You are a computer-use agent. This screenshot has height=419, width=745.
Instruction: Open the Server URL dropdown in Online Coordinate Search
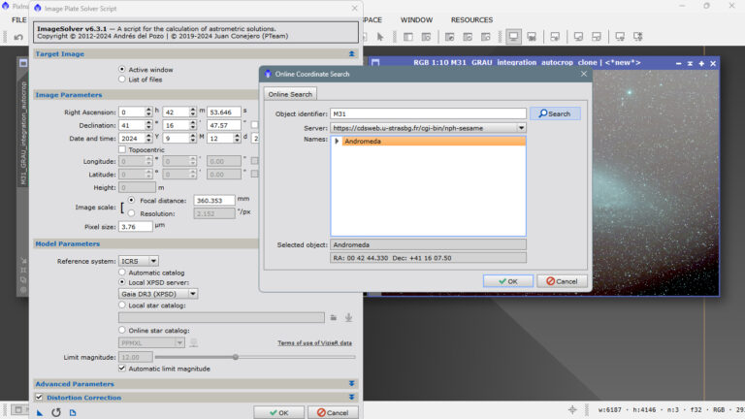[428, 128]
